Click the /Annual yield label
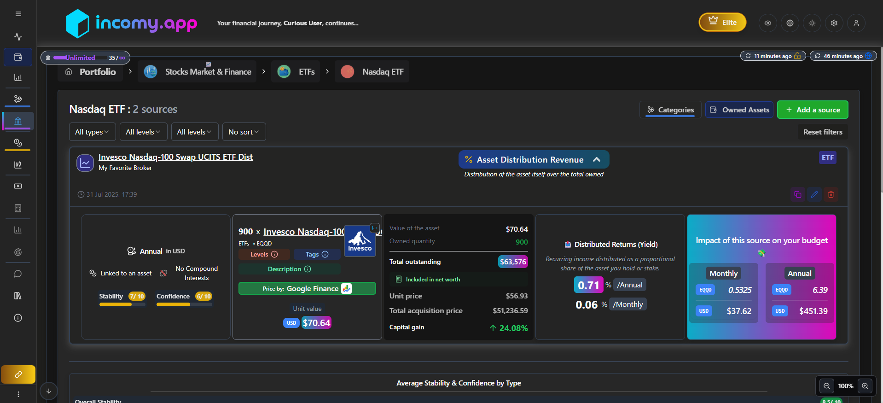 pyautogui.click(x=630, y=285)
